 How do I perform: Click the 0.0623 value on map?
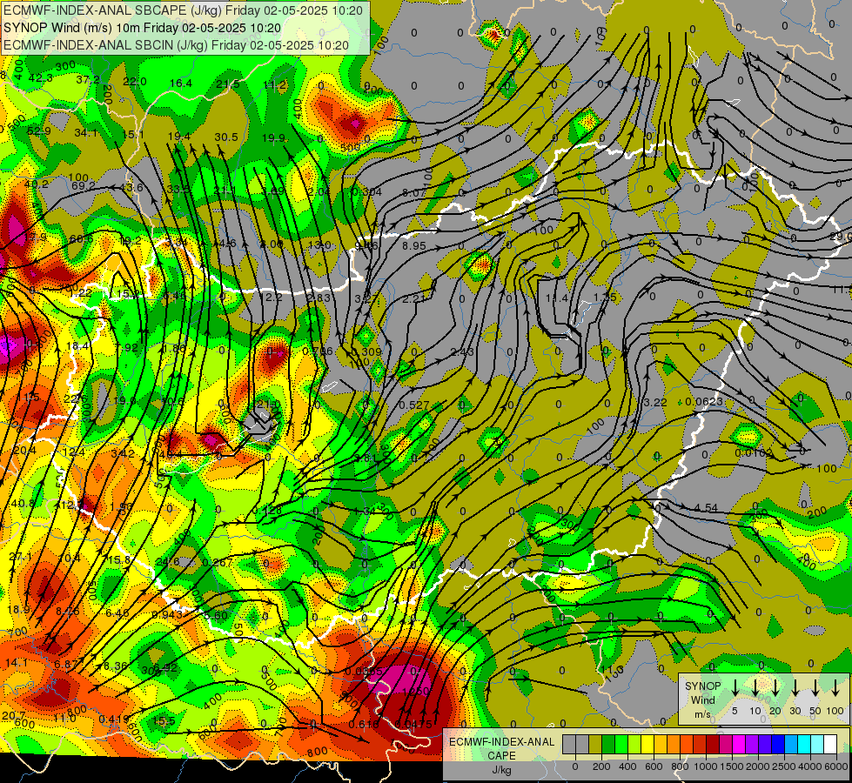click(704, 402)
